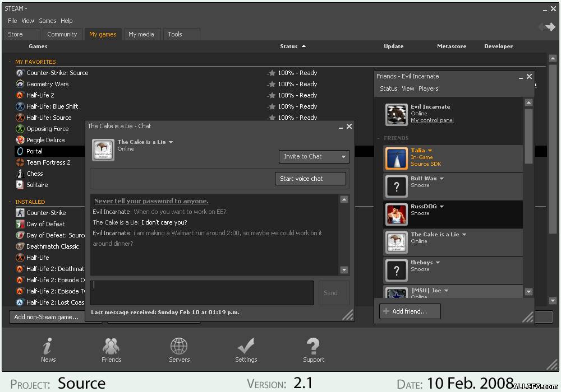The width and height of the screenshot is (561, 392).
Task: Click the Opposing Force game icon
Action: (20, 129)
